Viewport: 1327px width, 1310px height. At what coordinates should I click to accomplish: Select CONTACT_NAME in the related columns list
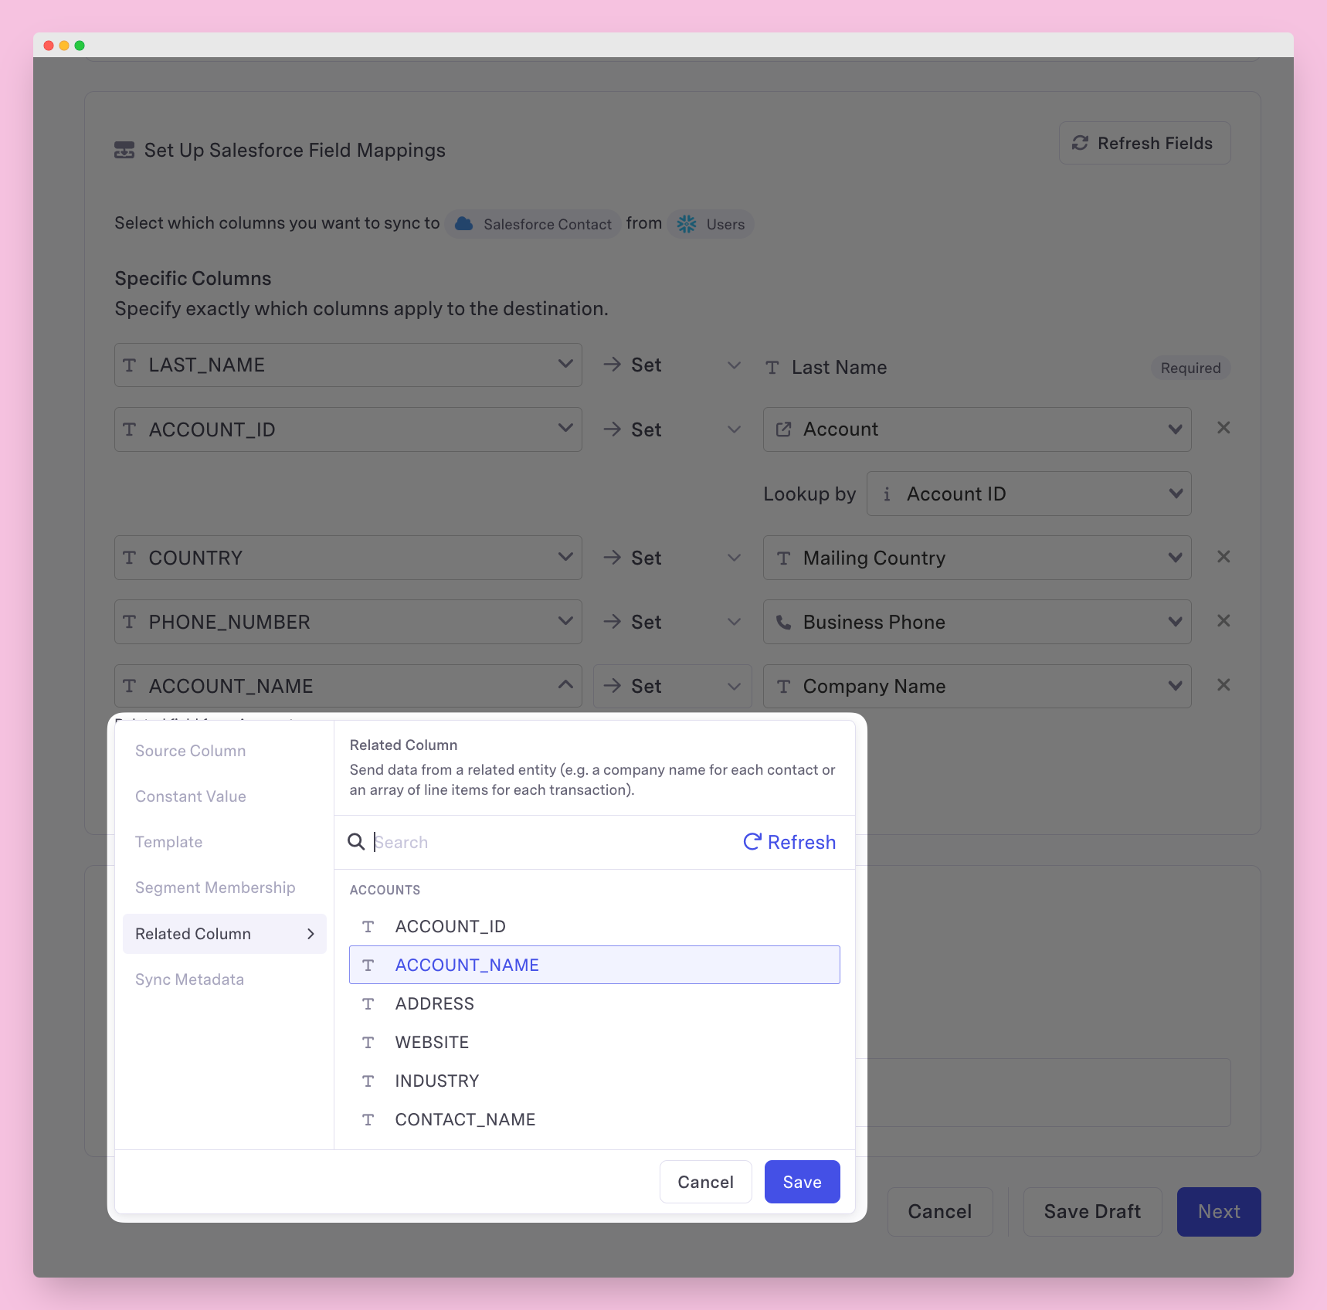point(465,1118)
